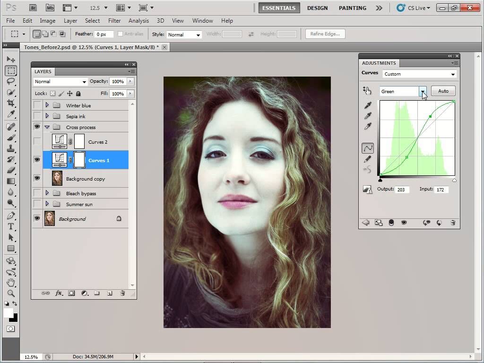This screenshot has width=484, height=363.
Task: Click the black point eyedropper in Curves
Action: pyautogui.click(x=367, y=105)
